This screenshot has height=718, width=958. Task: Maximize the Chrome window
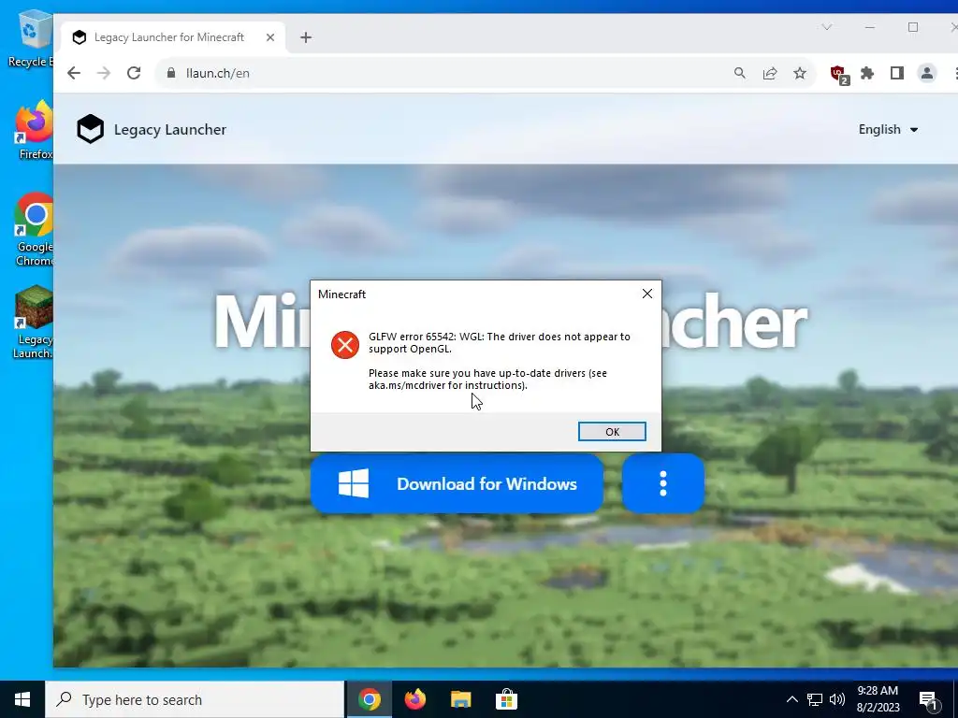[913, 27]
